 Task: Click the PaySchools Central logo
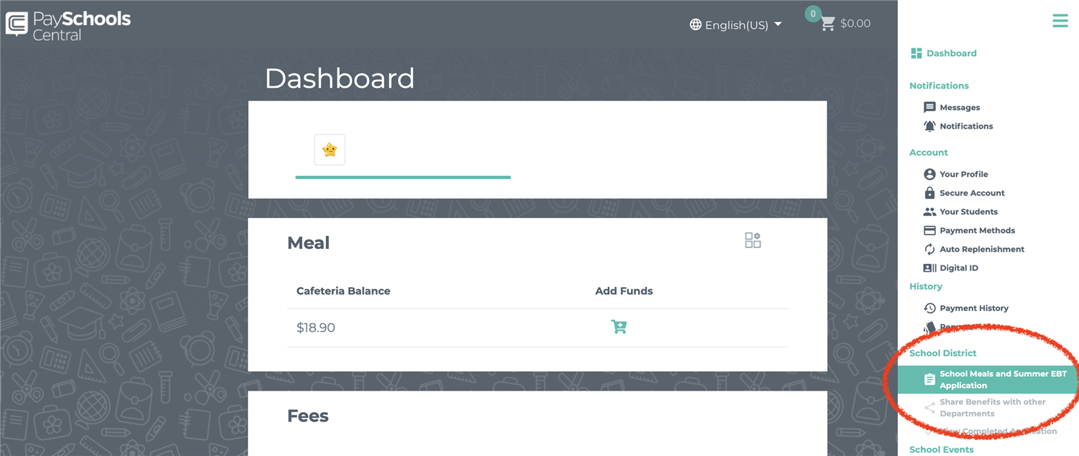tap(68, 25)
